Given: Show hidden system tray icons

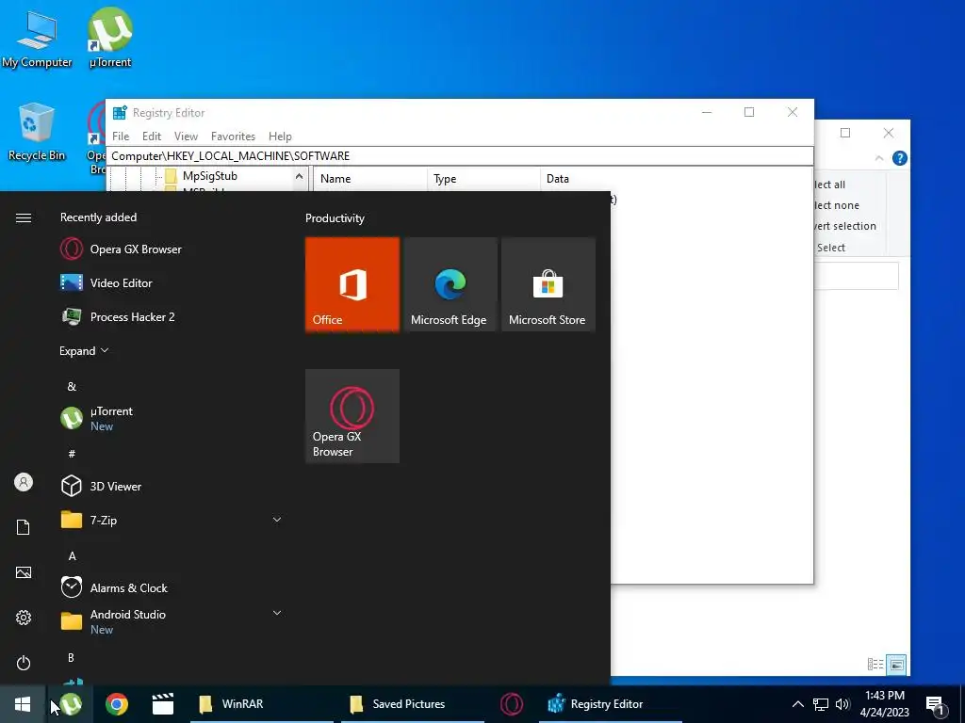Looking at the screenshot, I should 797,704.
